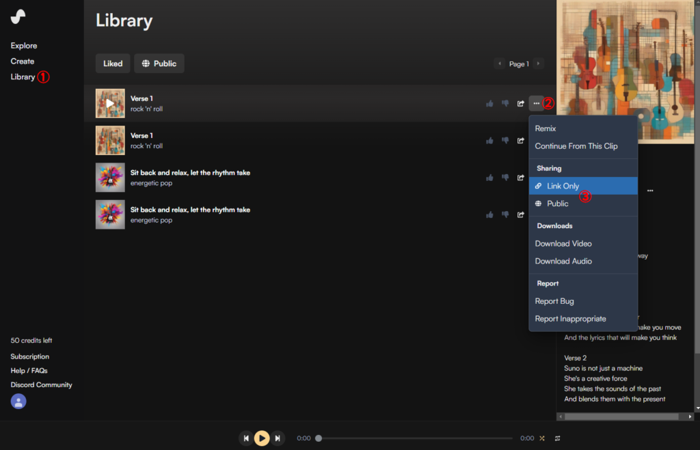Open the three-dot menu on first track
The image size is (700, 450).
click(x=537, y=104)
